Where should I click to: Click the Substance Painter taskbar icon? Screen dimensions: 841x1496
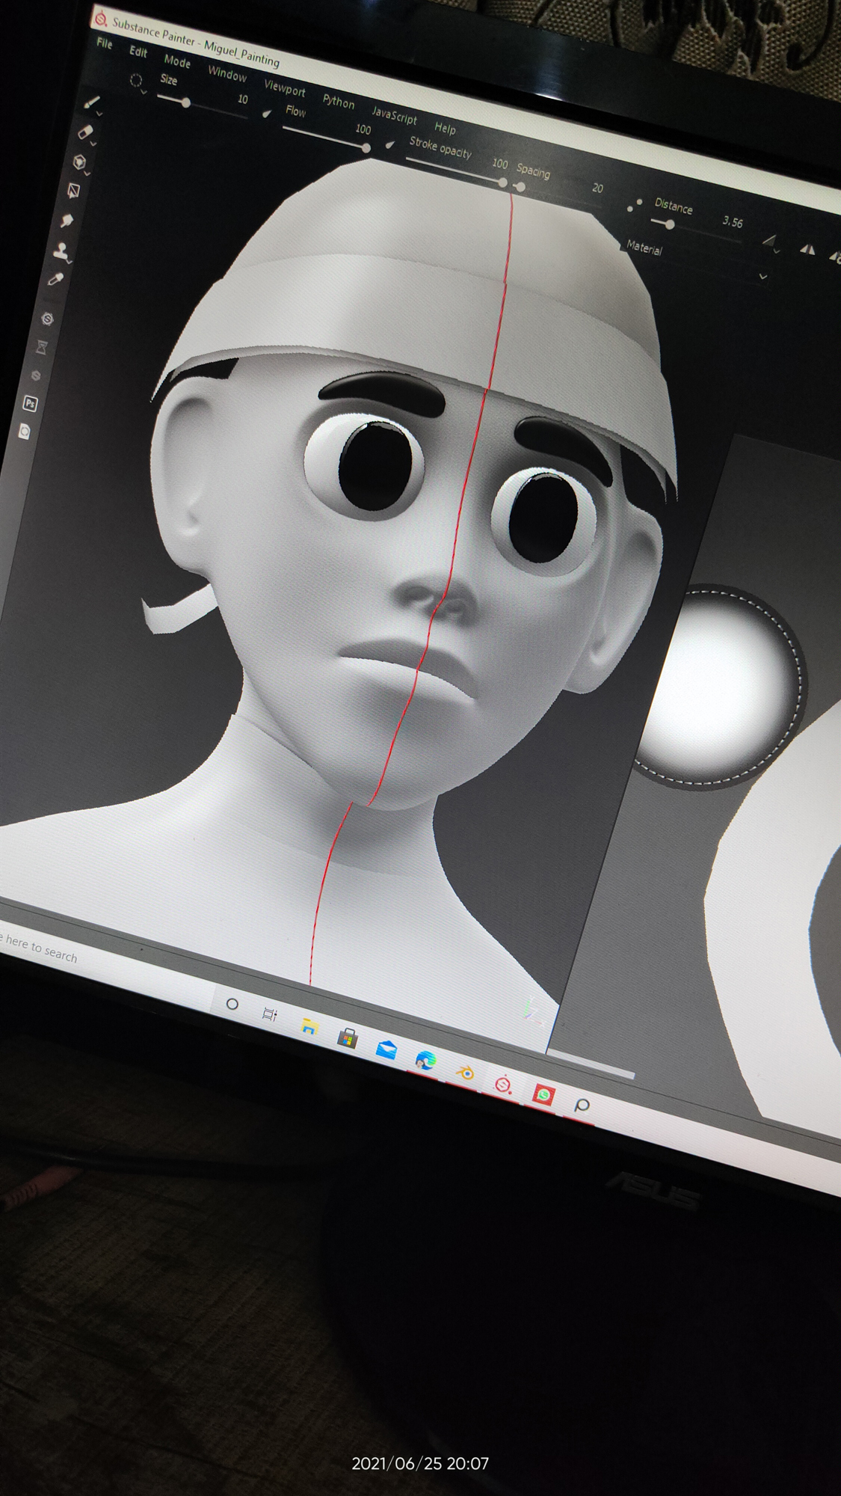click(x=504, y=1084)
